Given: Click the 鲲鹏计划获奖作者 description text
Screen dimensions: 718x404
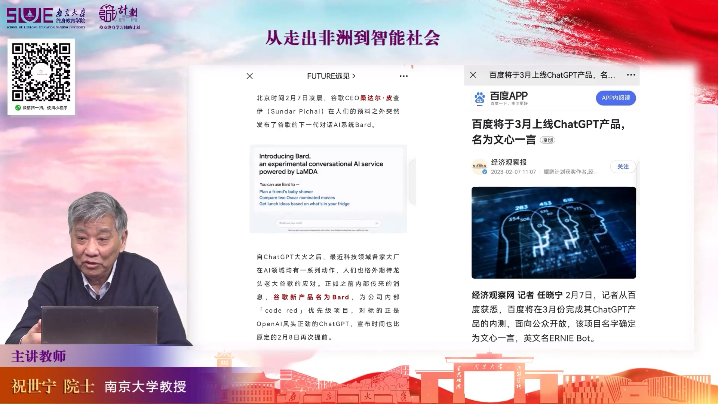Looking at the screenshot, I should (571, 172).
